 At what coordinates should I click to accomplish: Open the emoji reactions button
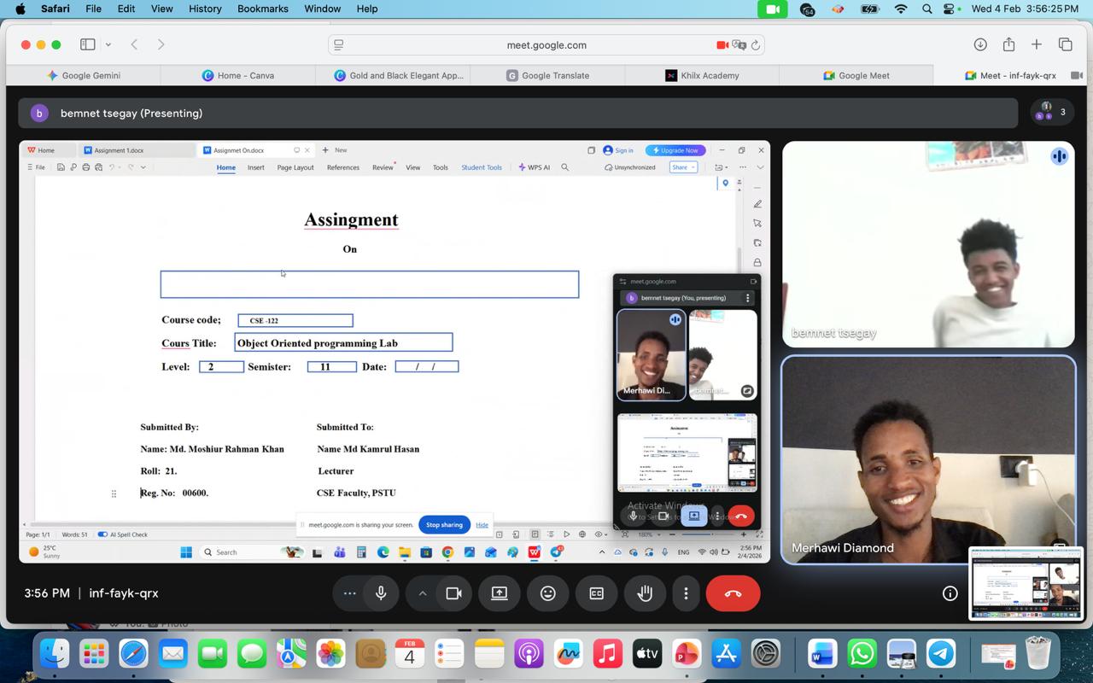(548, 593)
